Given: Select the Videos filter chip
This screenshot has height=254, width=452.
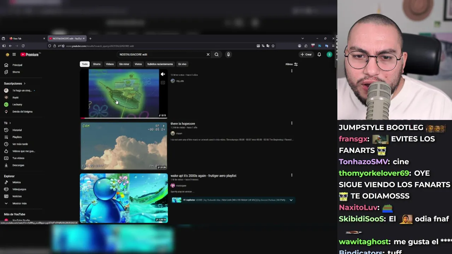Looking at the screenshot, I should point(110,64).
